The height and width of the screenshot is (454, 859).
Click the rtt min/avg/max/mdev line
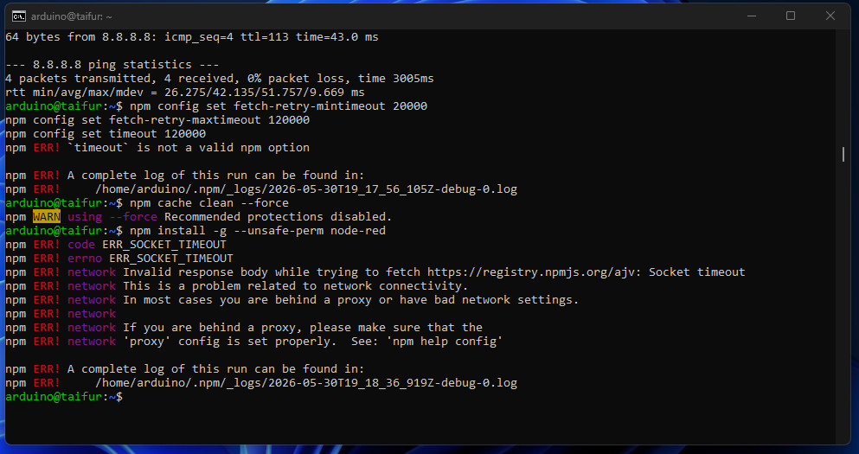[184, 93]
